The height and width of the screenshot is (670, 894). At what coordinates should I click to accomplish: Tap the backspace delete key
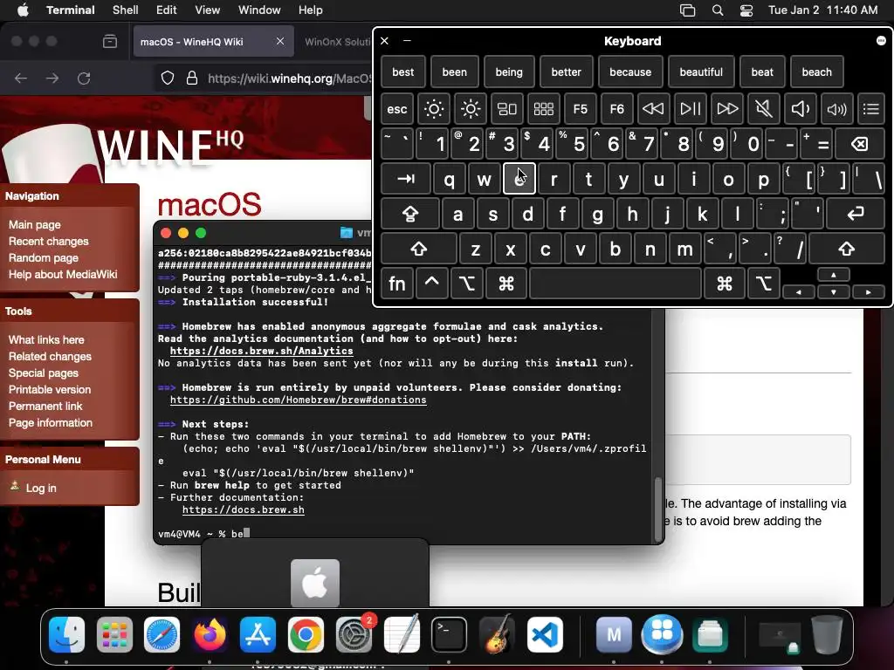[860, 144]
